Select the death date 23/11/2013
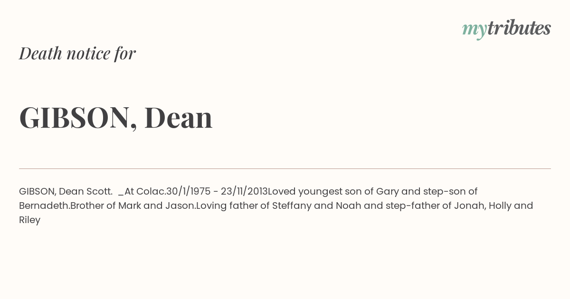The width and height of the screenshot is (570, 299). point(244,191)
